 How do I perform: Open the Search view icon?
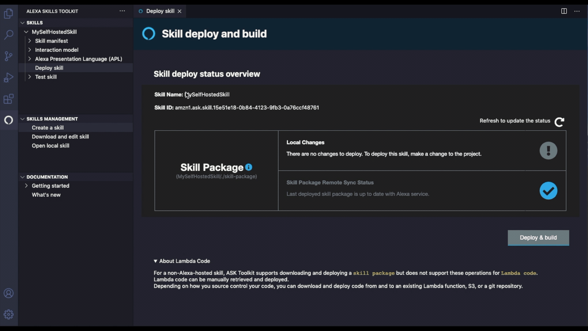(x=9, y=35)
